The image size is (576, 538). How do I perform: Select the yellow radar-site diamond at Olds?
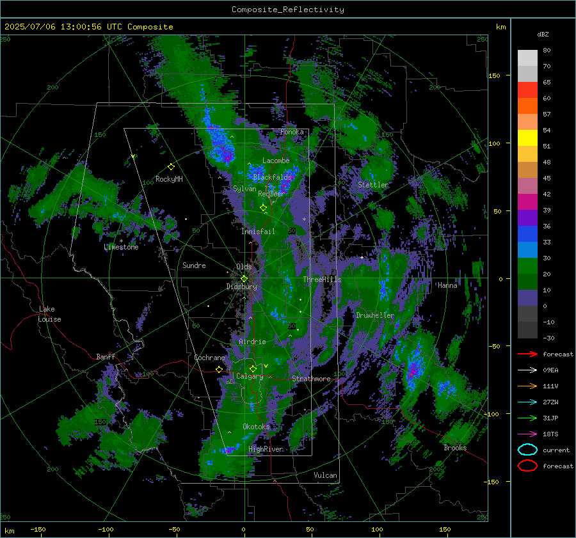click(244, 279)
